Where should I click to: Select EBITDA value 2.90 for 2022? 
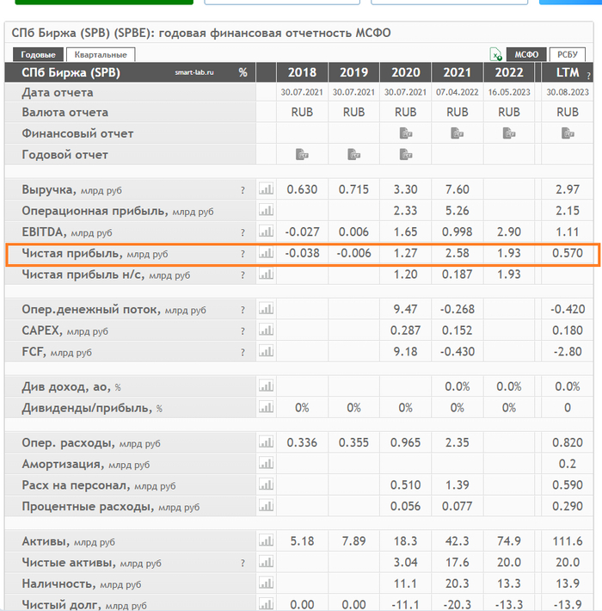coord(509,231)
